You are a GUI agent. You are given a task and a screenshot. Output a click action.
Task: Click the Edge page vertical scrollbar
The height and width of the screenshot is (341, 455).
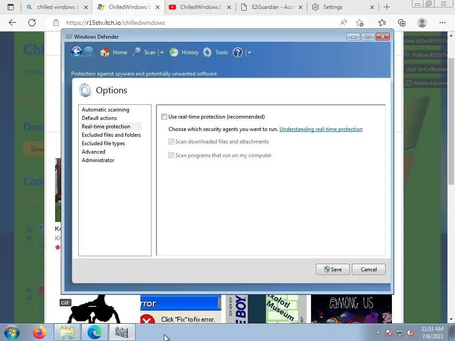pos(451,122)
